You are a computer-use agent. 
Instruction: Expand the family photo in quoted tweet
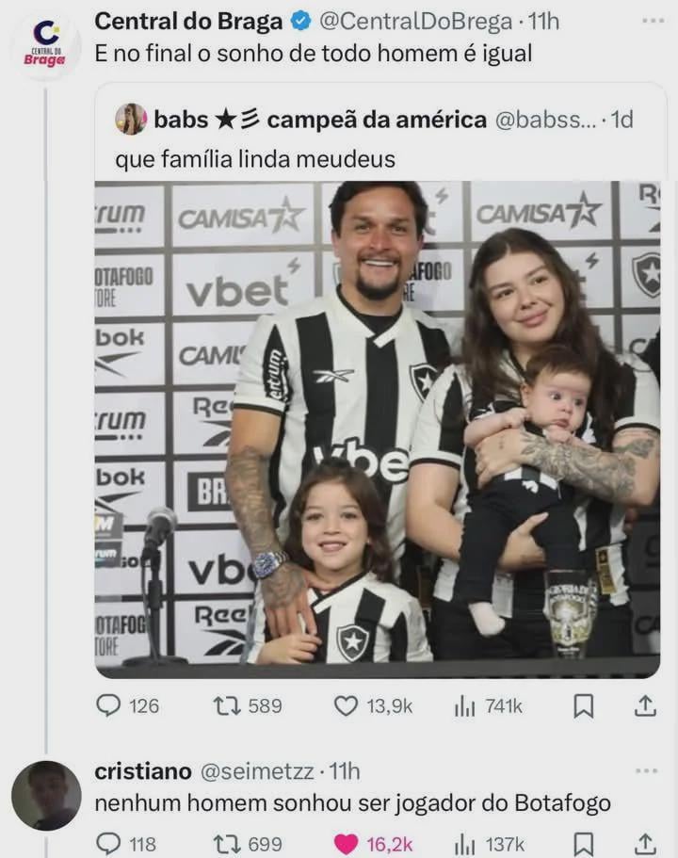(x=377, y=429)
